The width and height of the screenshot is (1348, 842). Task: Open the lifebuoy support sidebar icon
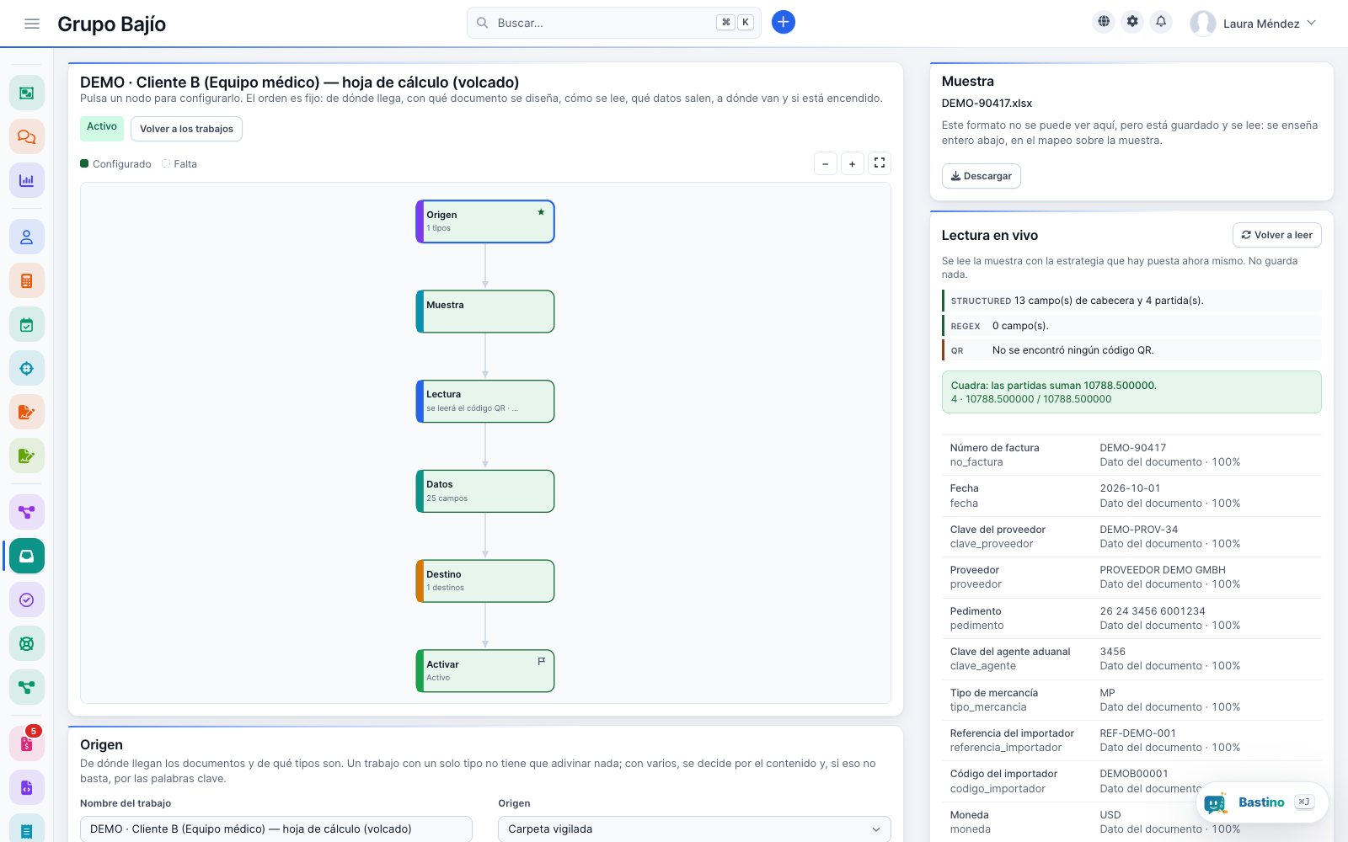pyautogui.click(x=27, y=643)
